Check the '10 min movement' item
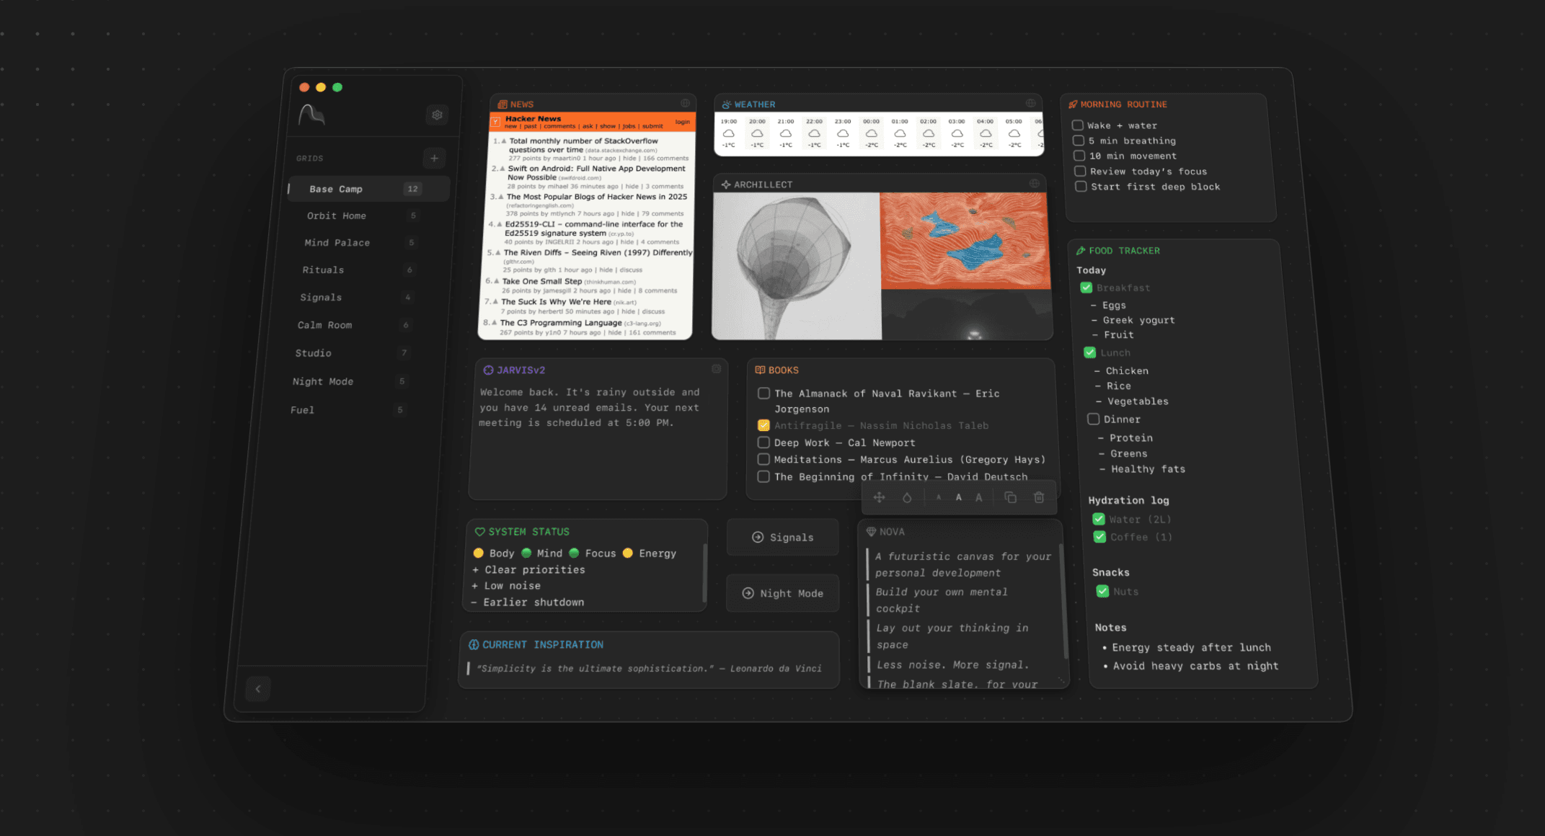The image size is (1545, 836). [x=1079, y=156]
